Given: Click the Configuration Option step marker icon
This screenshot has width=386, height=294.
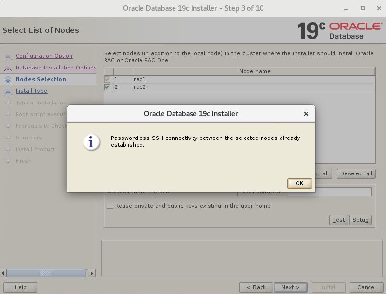Looking at the screenshot, I should (8, 57).
